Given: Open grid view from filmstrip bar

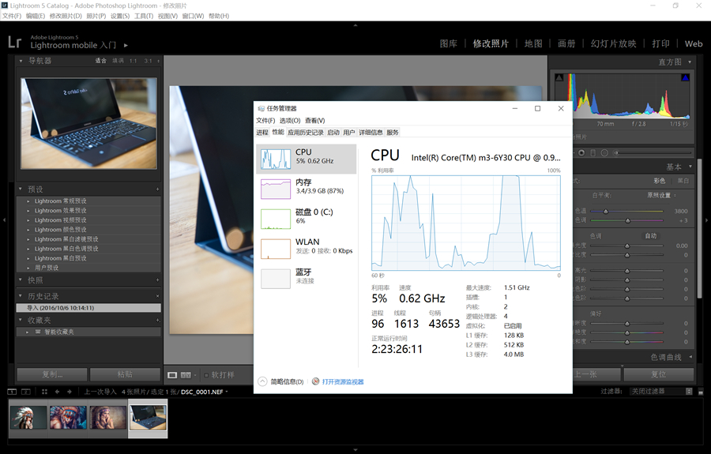Looking at the screenshot, I should [x=44, y=392].
